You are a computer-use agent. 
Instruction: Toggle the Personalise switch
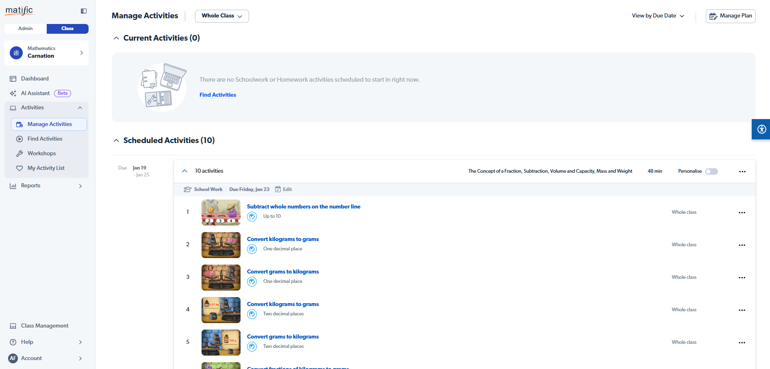[x=711, y=171]
